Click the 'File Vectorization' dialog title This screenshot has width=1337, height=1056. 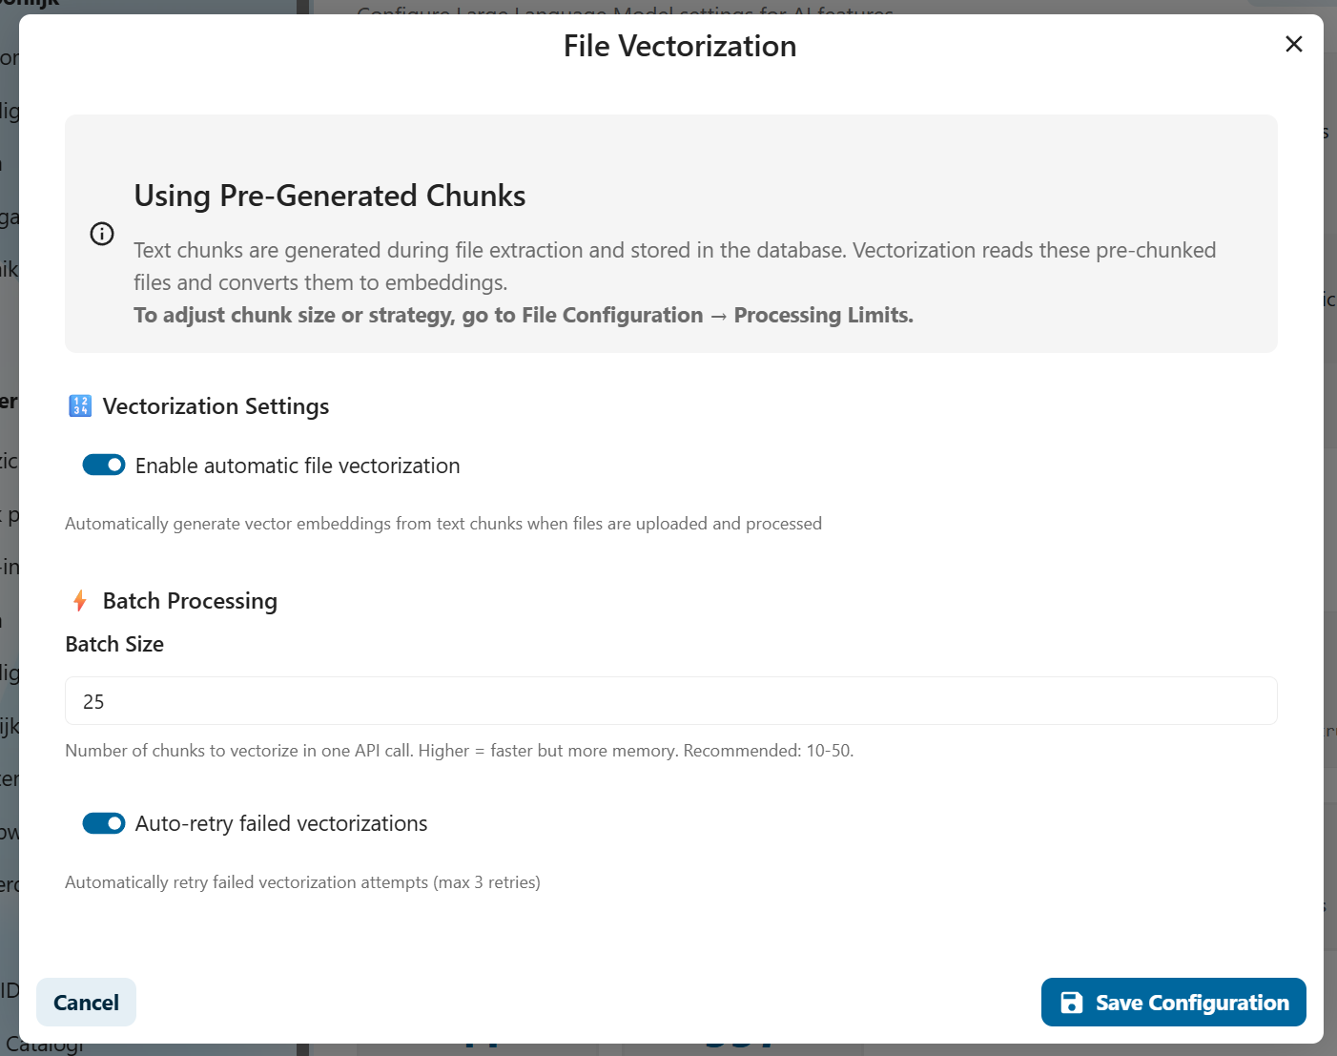(679, 46)
